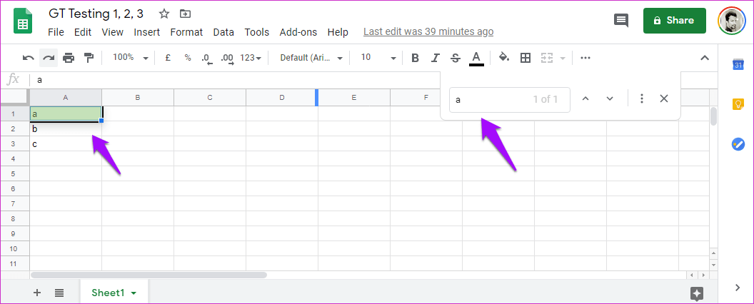Open the Add-ons menu

click(298, 32)
